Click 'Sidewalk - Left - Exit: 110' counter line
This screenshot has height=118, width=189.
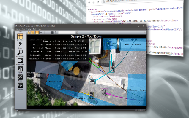click(59, 52)
